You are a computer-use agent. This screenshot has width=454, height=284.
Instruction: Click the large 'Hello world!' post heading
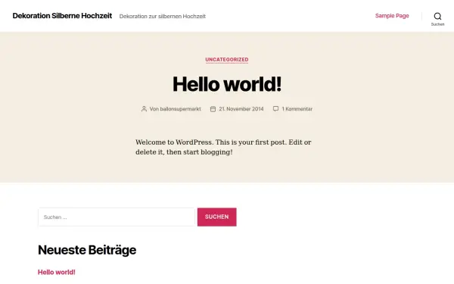point(227,84)
